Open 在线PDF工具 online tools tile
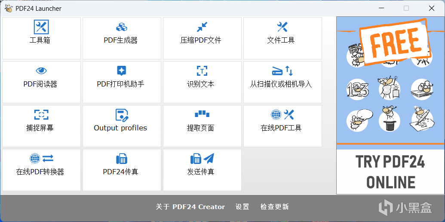Viewport: 445px width, 222px height. coord(282,126)
